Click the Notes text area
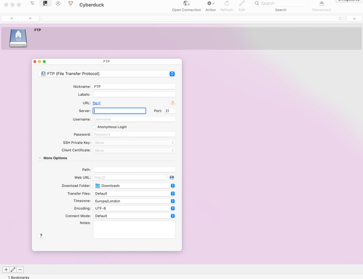The height and width of the screenshot is (279, 363). pos(134,230)
